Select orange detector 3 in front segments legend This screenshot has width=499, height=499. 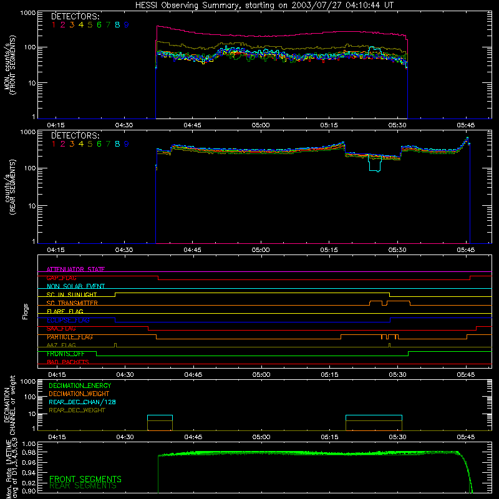click(72, 25)
